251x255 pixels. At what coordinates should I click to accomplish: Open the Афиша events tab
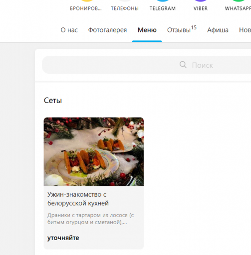tap(218, 30)
